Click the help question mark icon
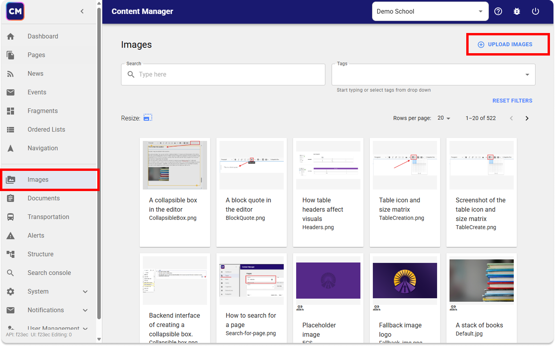Screen dimensions: 555x346 [498, 11]
